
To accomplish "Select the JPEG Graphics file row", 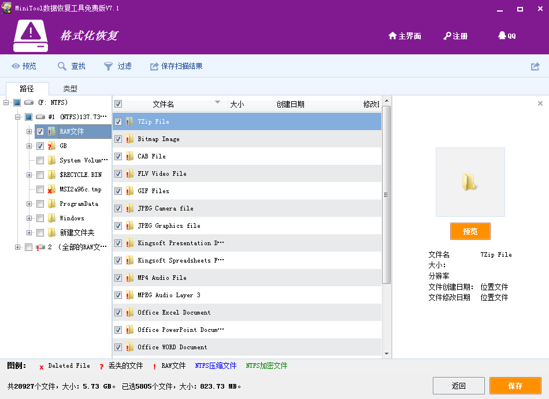I will point(247,226).
